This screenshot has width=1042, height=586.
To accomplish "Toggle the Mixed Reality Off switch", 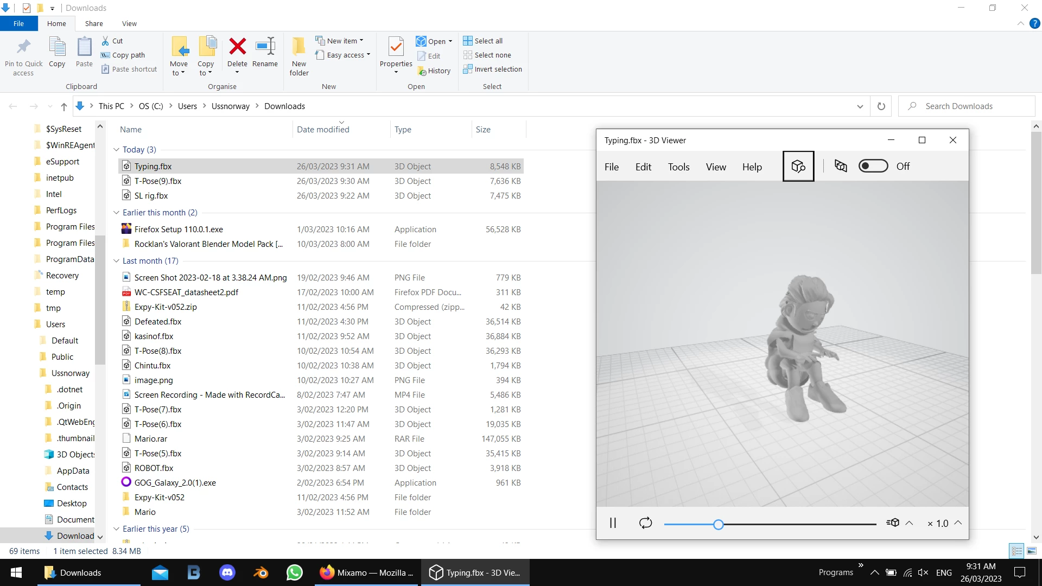I will coord(873,167).
